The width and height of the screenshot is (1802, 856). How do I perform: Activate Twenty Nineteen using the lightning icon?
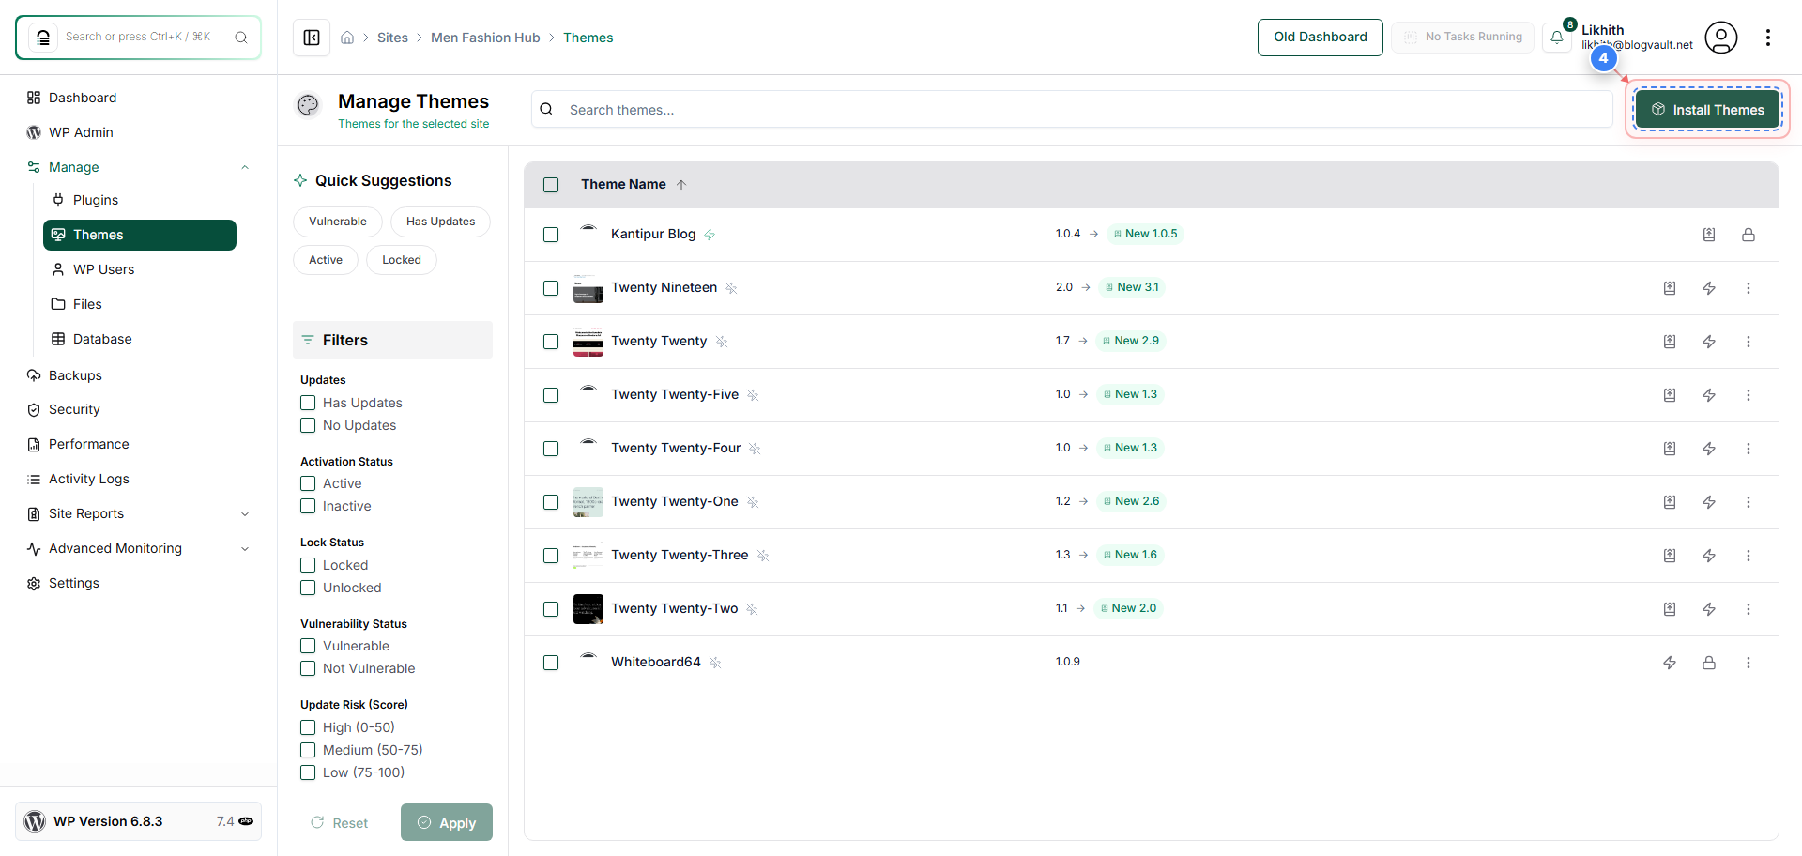[1709, 288]
